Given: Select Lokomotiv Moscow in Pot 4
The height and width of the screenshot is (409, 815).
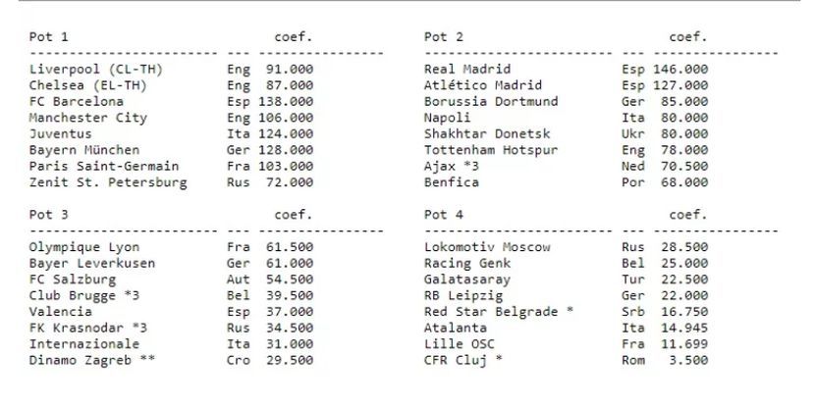Looking at the screenshot, I should (487, 247).
